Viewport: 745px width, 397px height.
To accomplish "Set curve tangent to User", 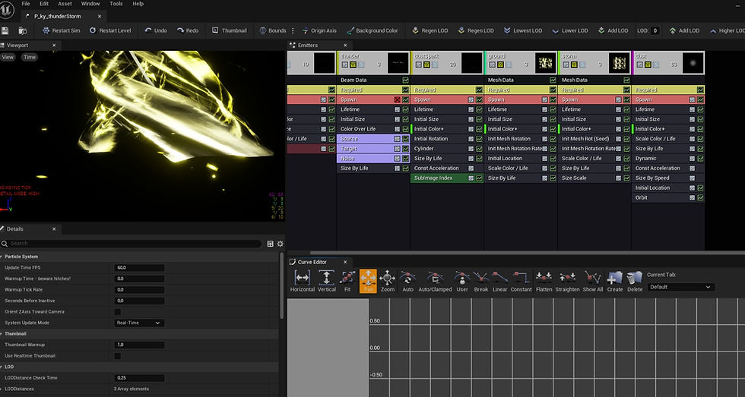I will click(462, 281).
